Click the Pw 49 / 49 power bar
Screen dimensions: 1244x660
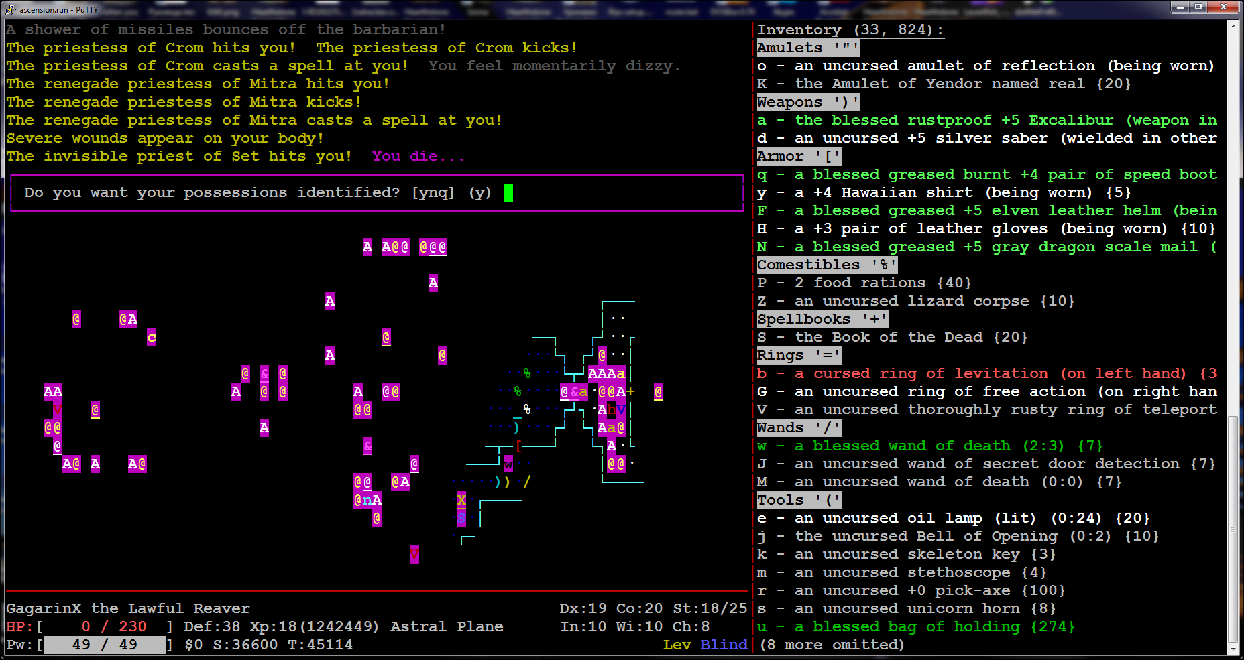(x=89, y=645)
